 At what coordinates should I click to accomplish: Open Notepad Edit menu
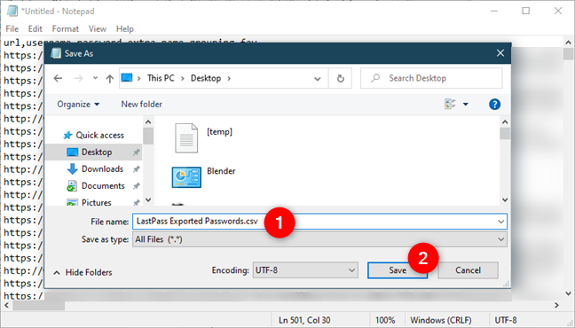(35, 28)
